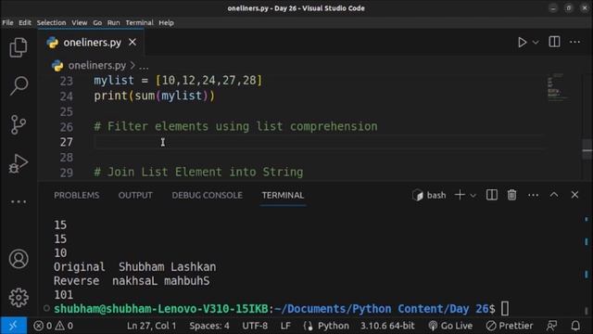
Task: Select interpreter 3.10.6 64-bit
Action: 387,326
